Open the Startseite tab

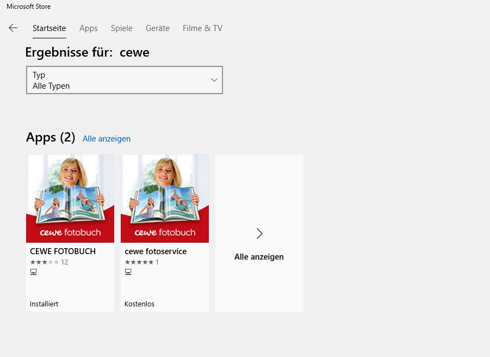(49, 28)
